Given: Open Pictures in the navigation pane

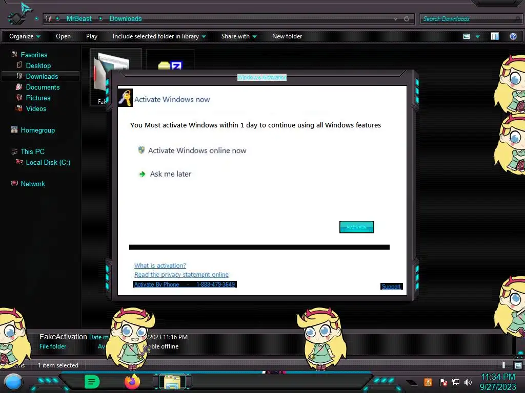Looking at the screenshot, I should coord(38,98).
